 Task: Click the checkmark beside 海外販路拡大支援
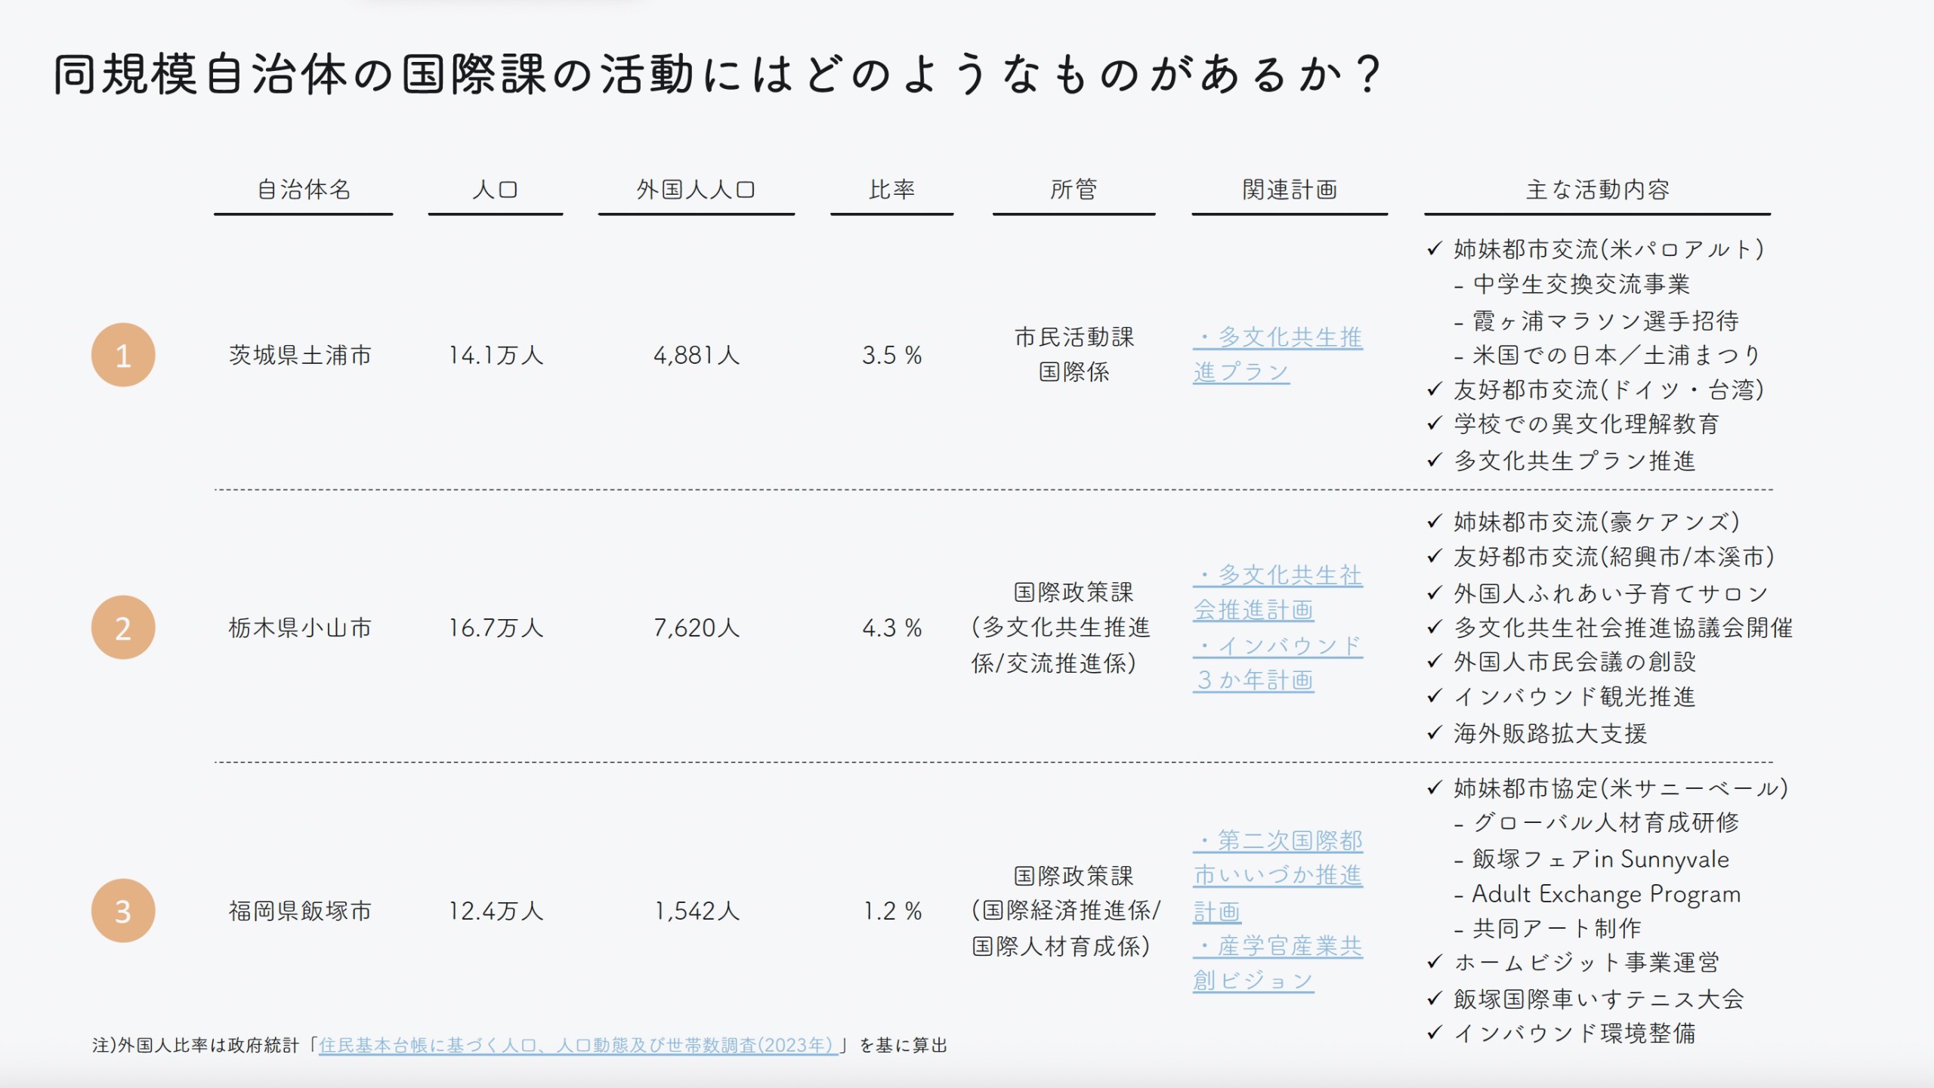pos(1435,732)
